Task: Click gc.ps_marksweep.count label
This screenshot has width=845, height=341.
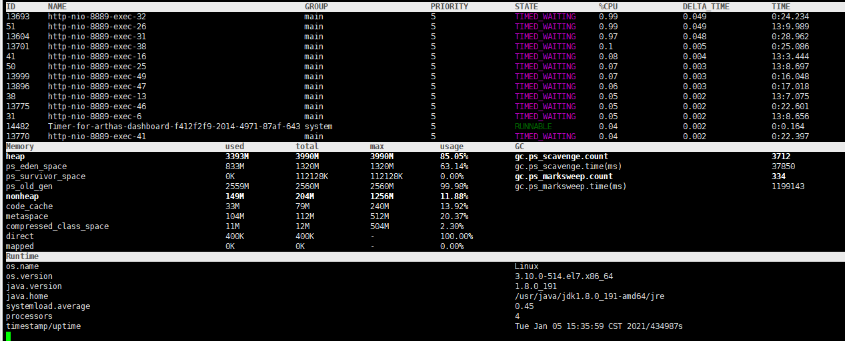Action: (x=564, y=176)
